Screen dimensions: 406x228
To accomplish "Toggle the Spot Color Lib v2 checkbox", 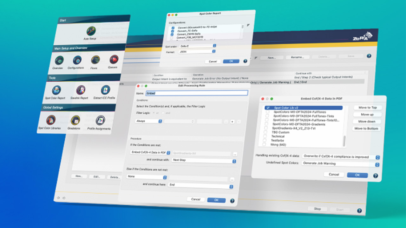I will (x=268, y=108).
